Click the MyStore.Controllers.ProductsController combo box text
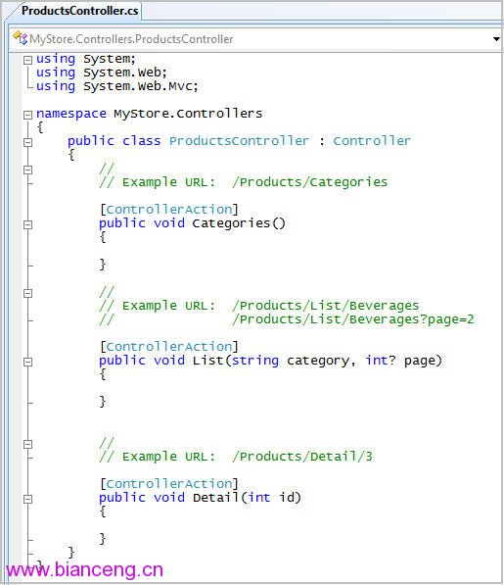The width and height of the screenshot is (504, 585). [131, 39]
